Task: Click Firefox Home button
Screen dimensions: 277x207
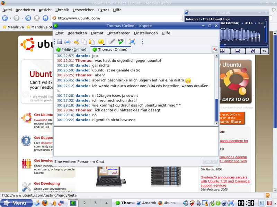Action: pyautogui.click(x=45, y=18)
